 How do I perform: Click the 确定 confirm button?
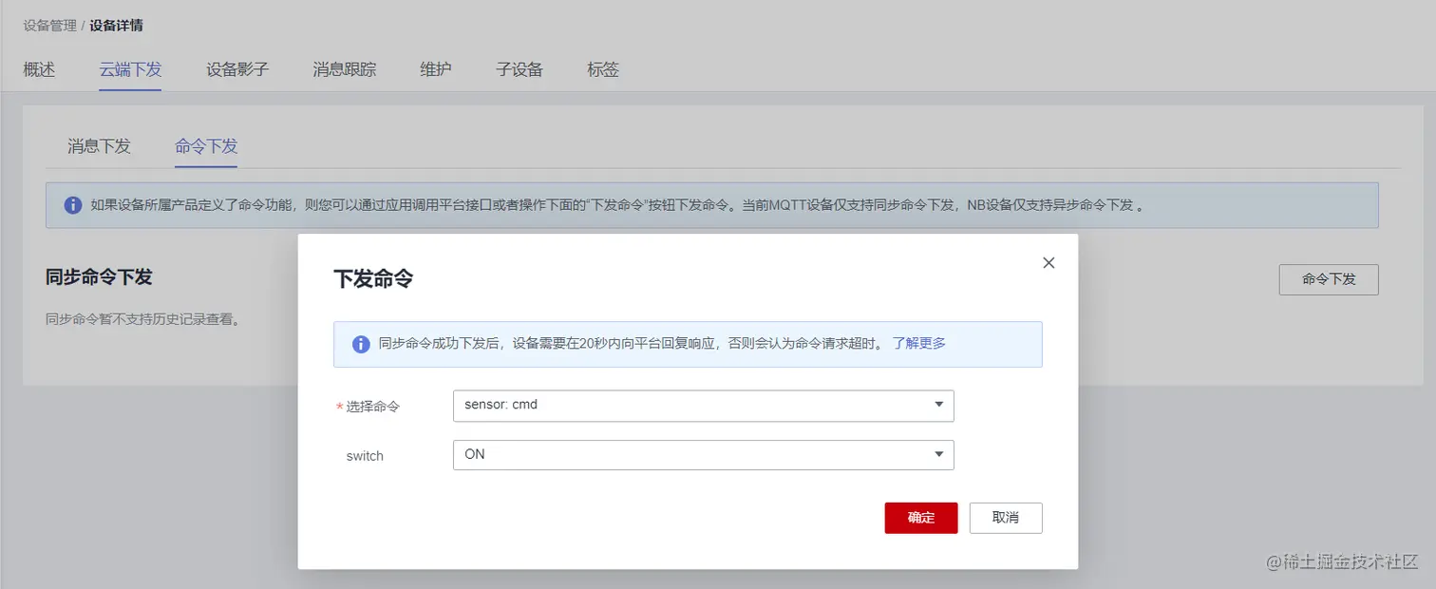[920, 518]
